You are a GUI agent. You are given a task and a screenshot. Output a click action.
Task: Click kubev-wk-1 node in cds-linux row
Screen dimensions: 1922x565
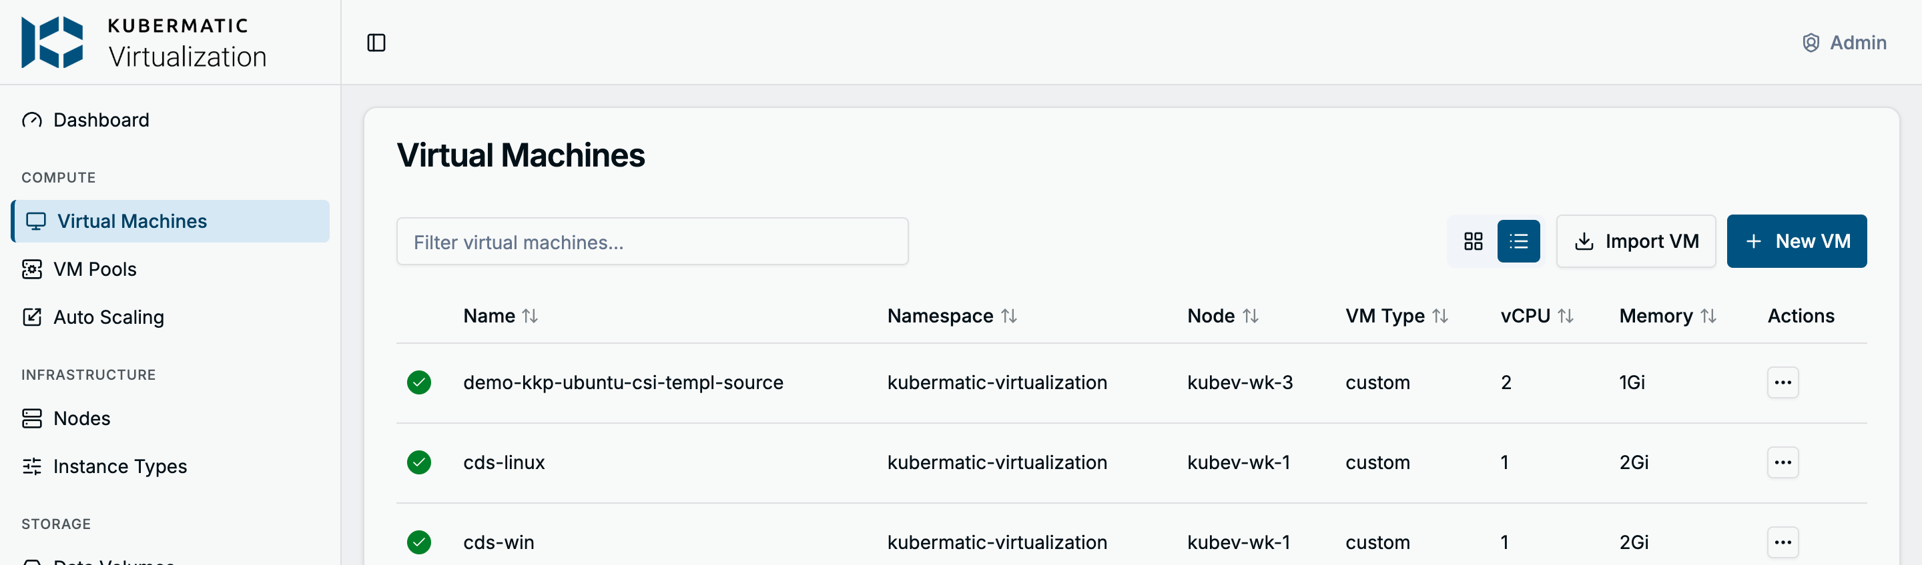coord(1239,462)
